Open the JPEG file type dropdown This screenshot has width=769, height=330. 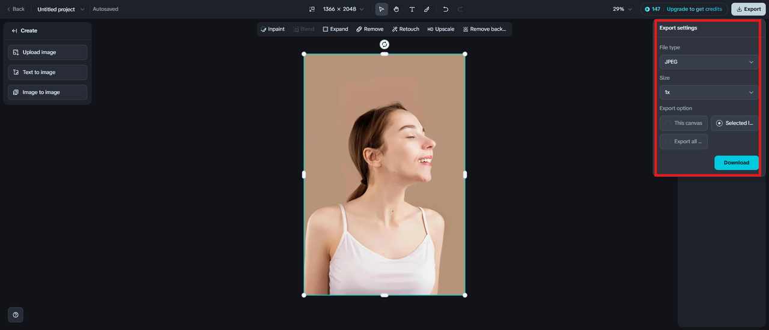click(x=709, y=62)
